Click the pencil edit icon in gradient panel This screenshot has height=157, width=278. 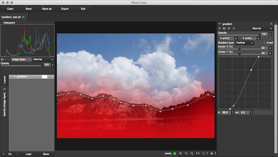click(x=234, y=28)
